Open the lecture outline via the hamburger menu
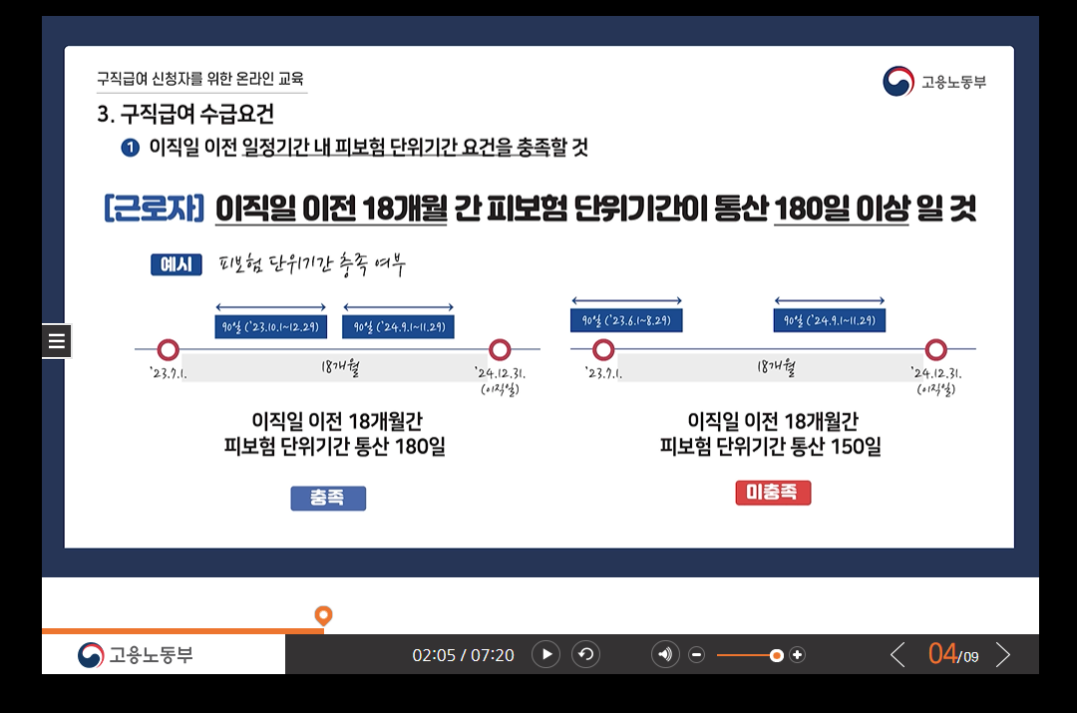Screen dimensions: 1077x713 pyautogui.click(x=56, y=340)
